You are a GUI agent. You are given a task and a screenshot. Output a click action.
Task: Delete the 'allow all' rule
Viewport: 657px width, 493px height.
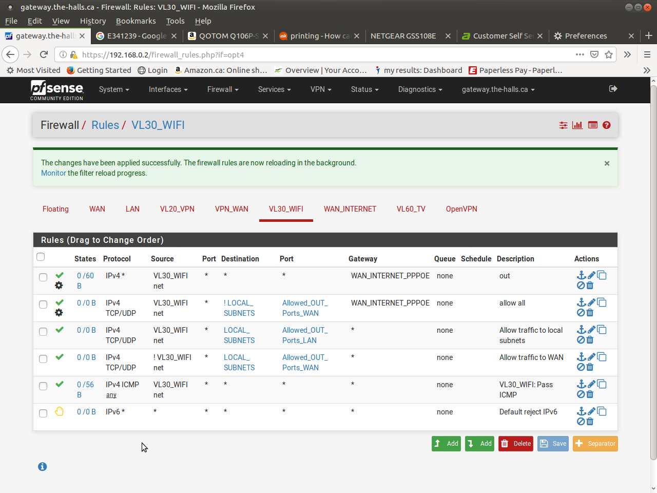click(x=590, y=313)
